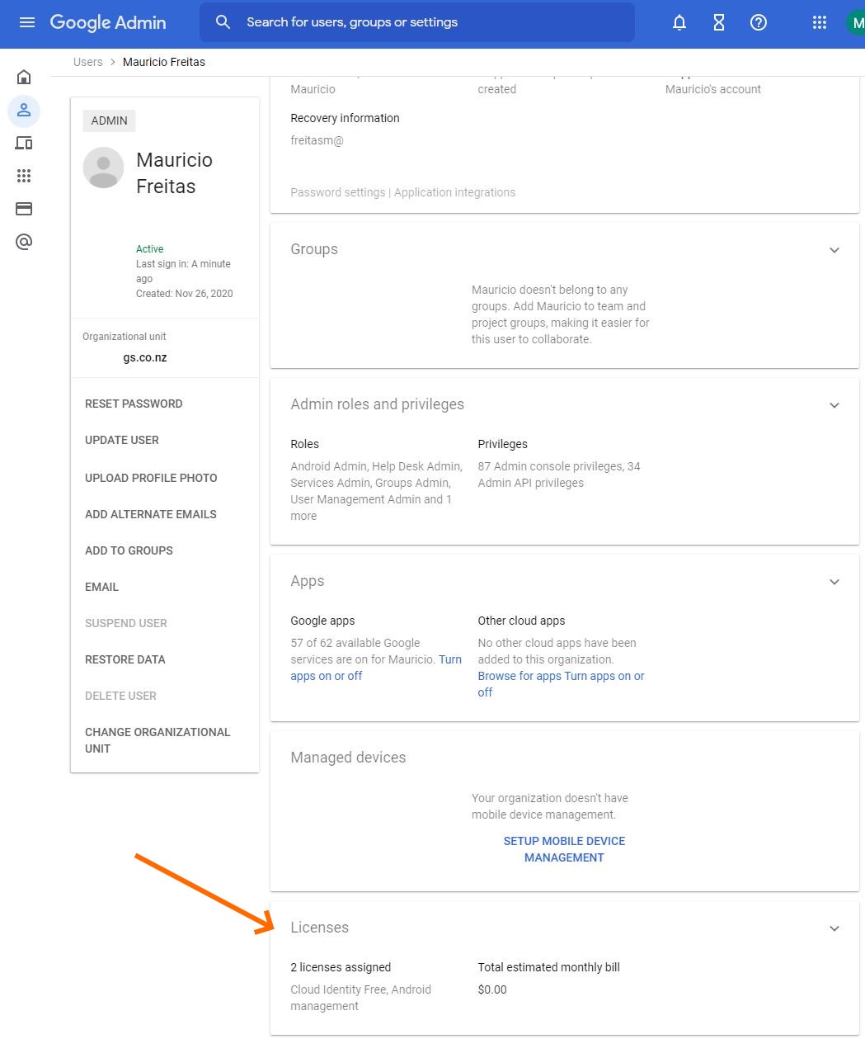Click the roles list text
This screenshot has width=865, height=1039.
(377, 491)
